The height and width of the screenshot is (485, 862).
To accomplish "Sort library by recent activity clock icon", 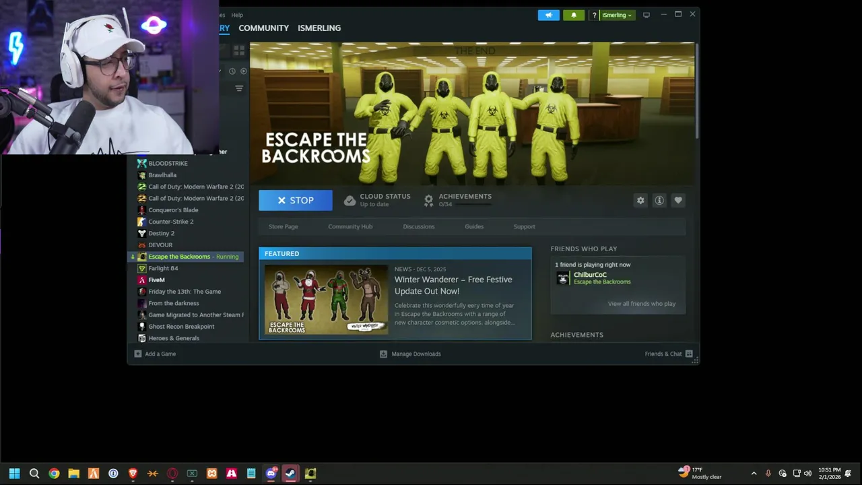I will (x=232, y=71).
